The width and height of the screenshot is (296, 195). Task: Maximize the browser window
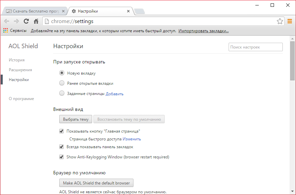click(272, 5)
